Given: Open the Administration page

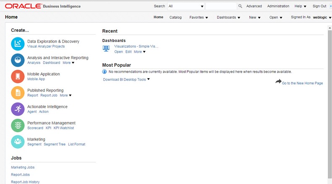Looking at the screenshot, I should [278, 6].
